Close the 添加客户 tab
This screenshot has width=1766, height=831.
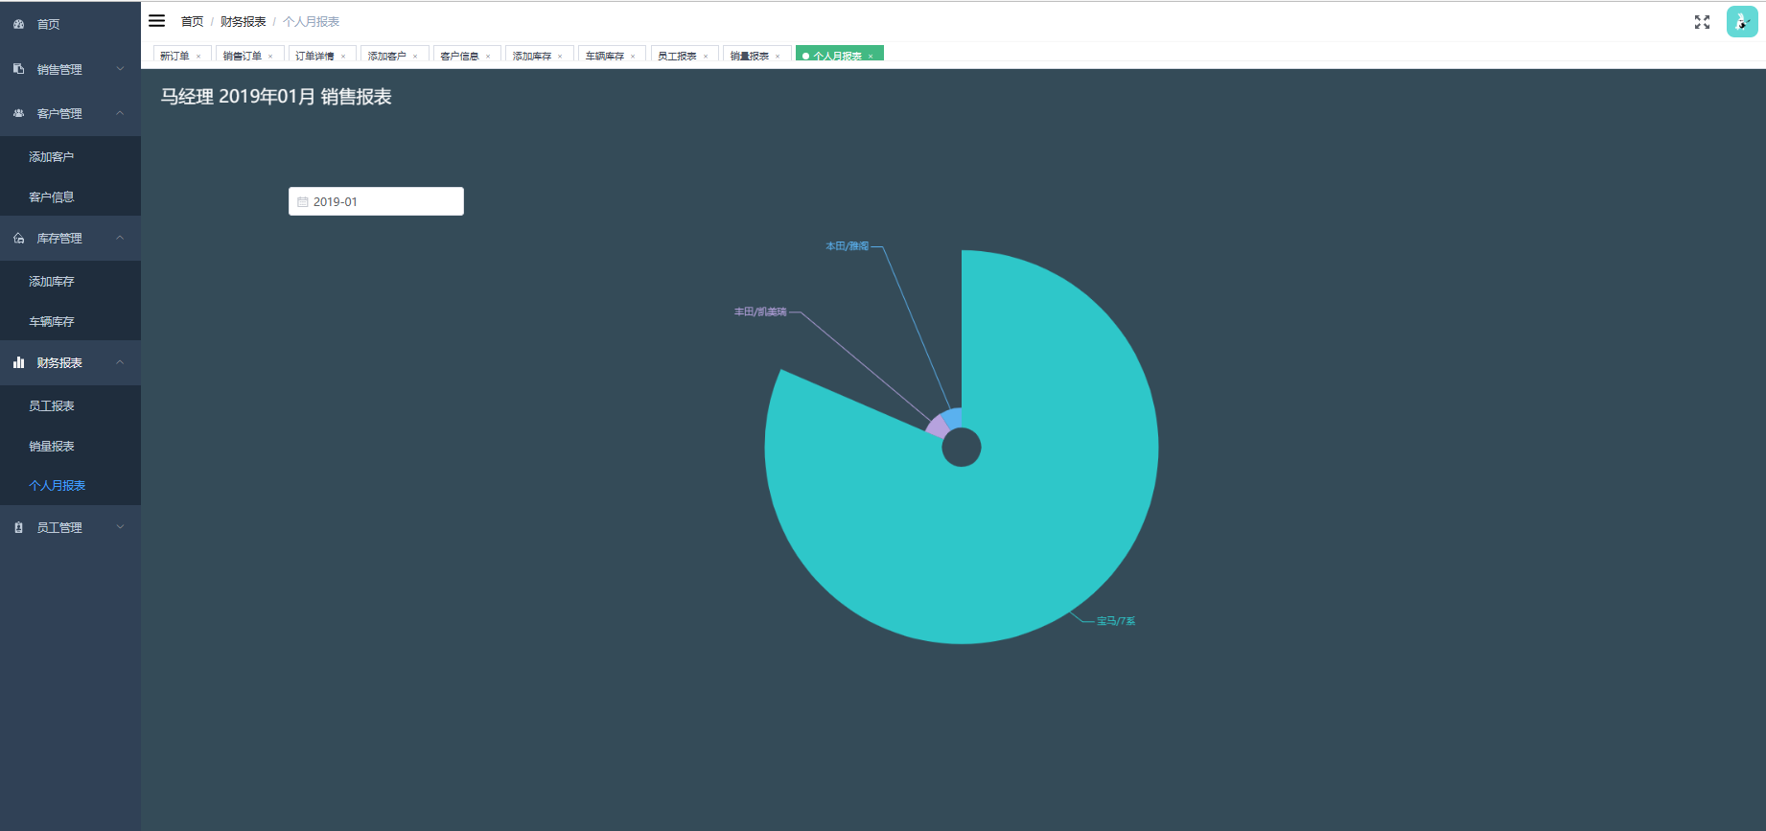coord(415,57)
